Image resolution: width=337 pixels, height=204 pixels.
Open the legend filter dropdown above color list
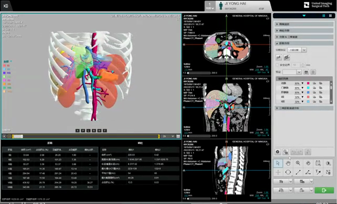pyautogui.click(x=8, y=62)
